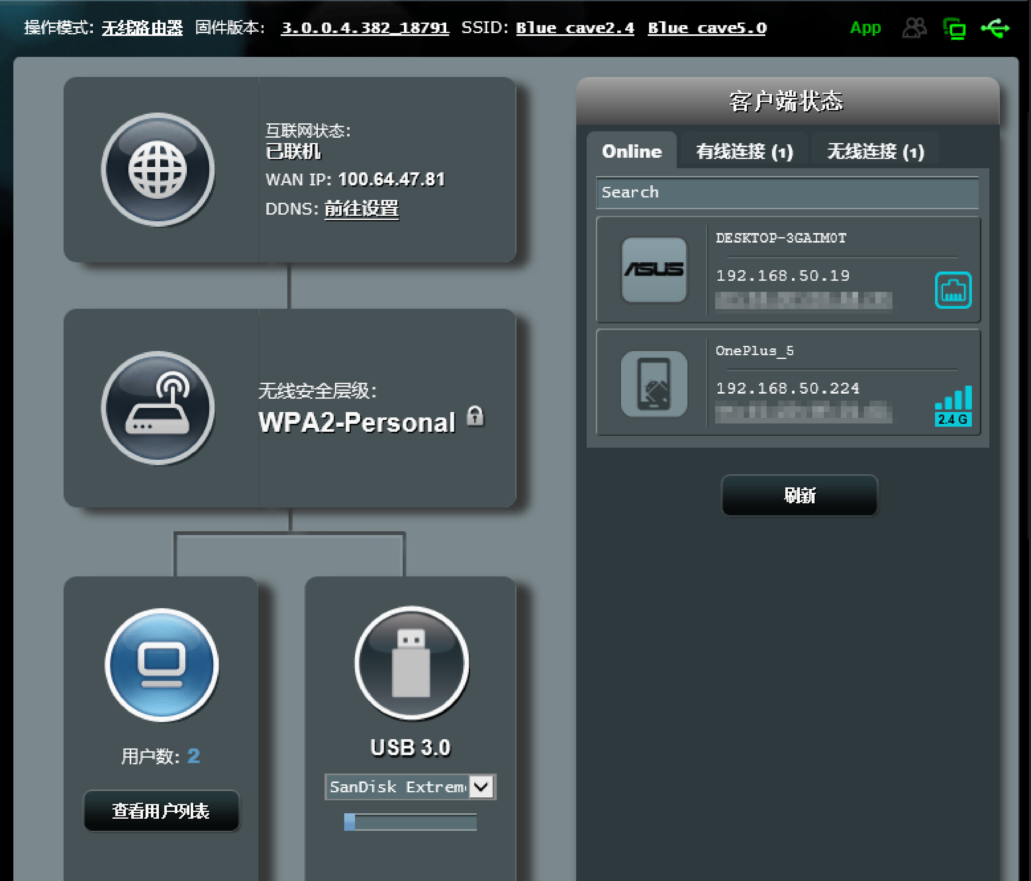Open the guest network users icon

point(914,28)
